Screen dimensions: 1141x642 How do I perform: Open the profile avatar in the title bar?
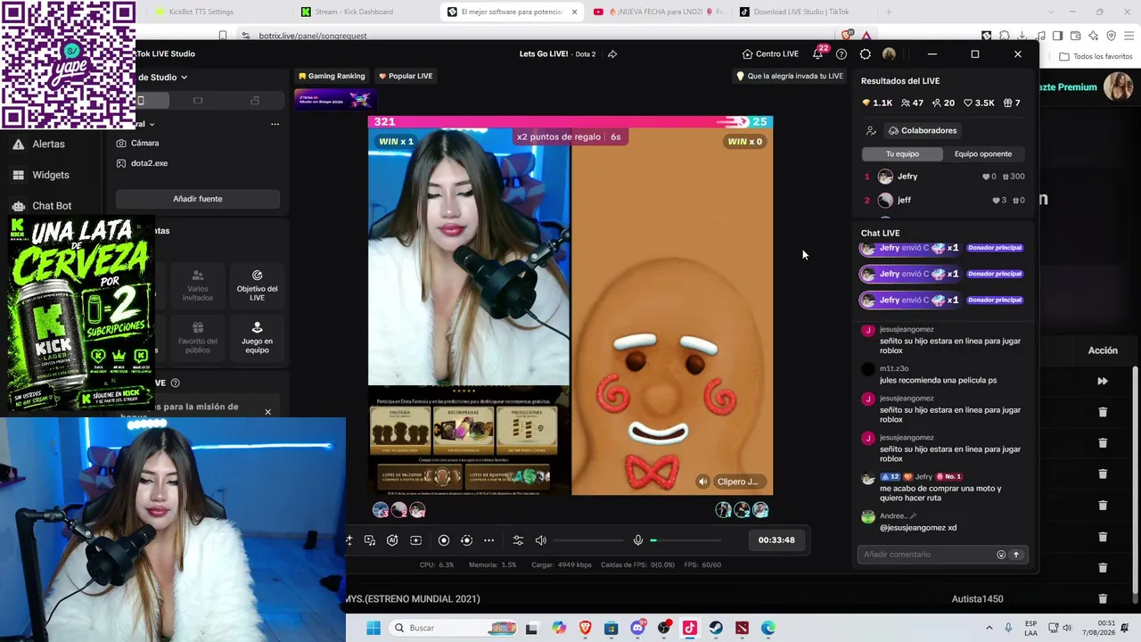pyautogui.click(x=889, y=54)
